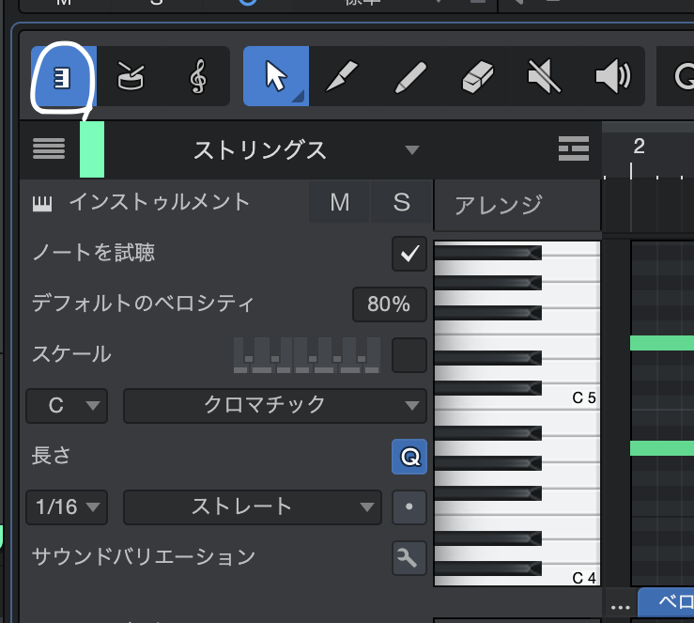Open the 1/16 note length dropdown
Screen dimensions: 694x623
pyautogui.click(x=68, y=507)
